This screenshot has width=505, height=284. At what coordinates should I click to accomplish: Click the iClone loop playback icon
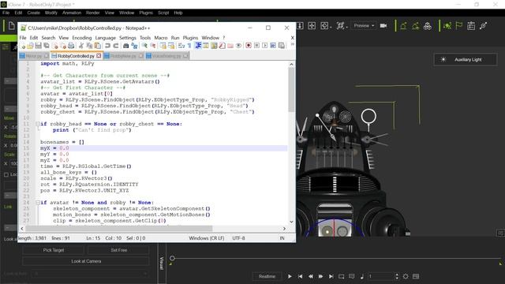[342, 276]
